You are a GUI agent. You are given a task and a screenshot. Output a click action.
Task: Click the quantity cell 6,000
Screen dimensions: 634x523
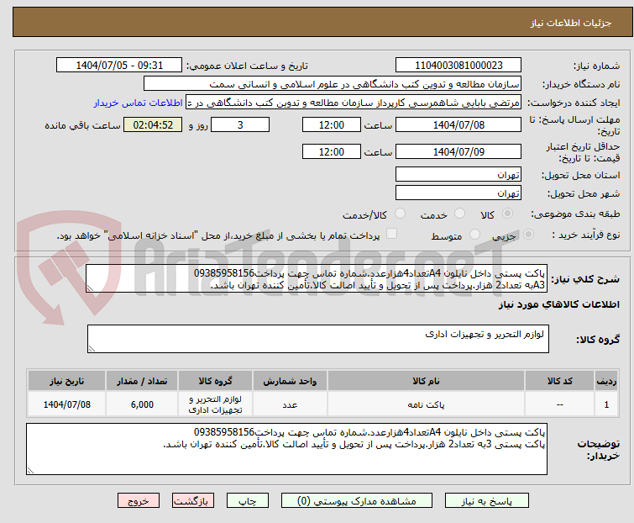[x=142, y=404]
